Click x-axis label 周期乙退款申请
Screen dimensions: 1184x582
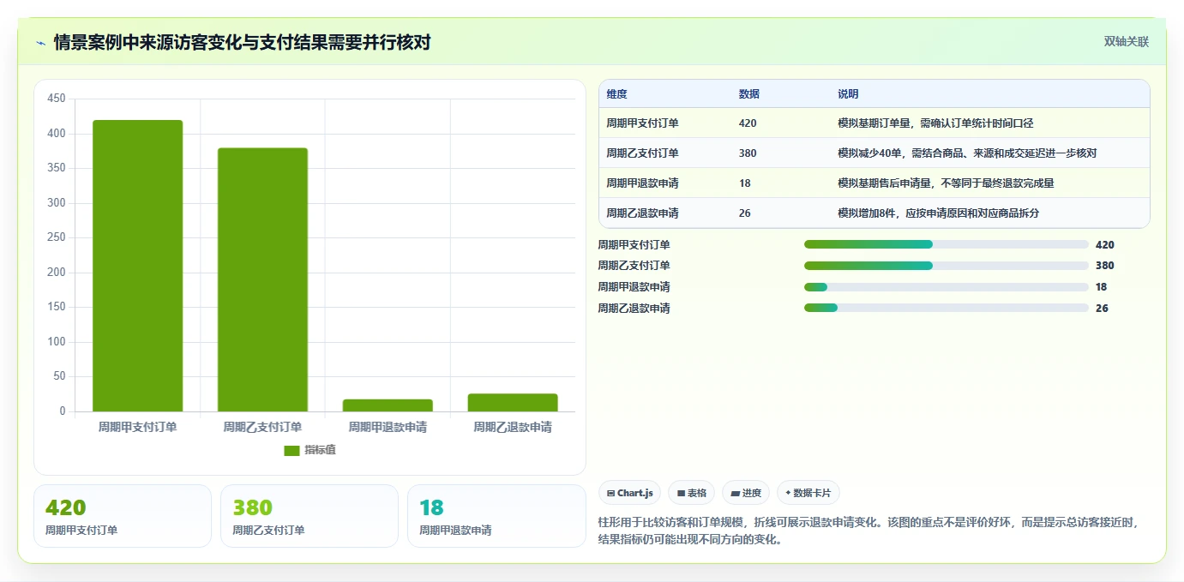point(513,427)
